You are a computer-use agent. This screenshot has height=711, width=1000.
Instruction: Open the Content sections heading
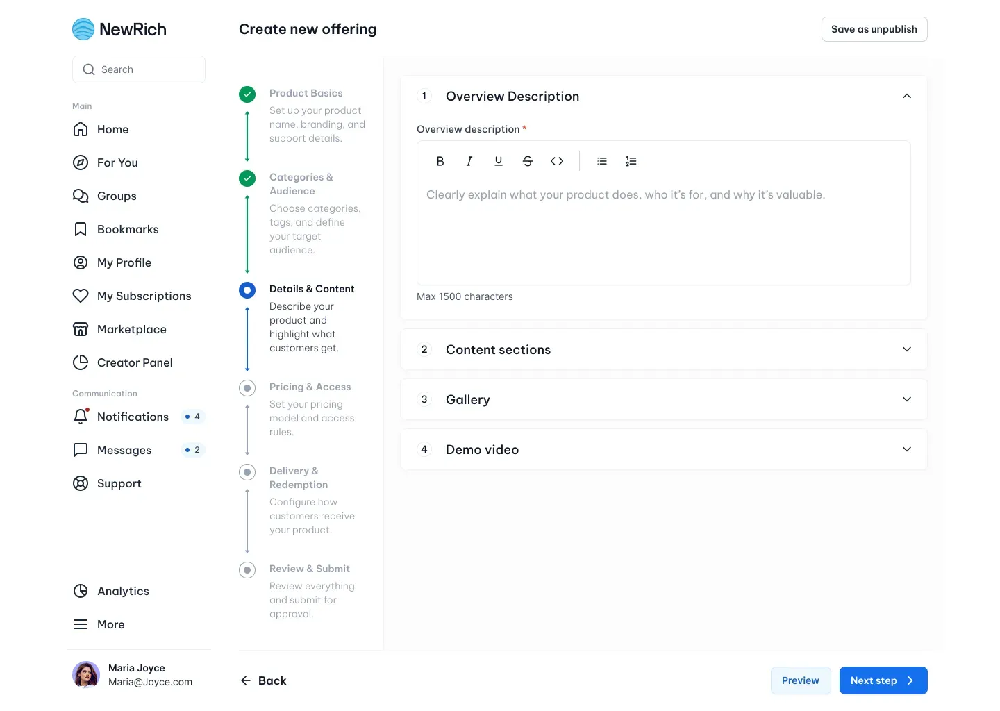498,350
